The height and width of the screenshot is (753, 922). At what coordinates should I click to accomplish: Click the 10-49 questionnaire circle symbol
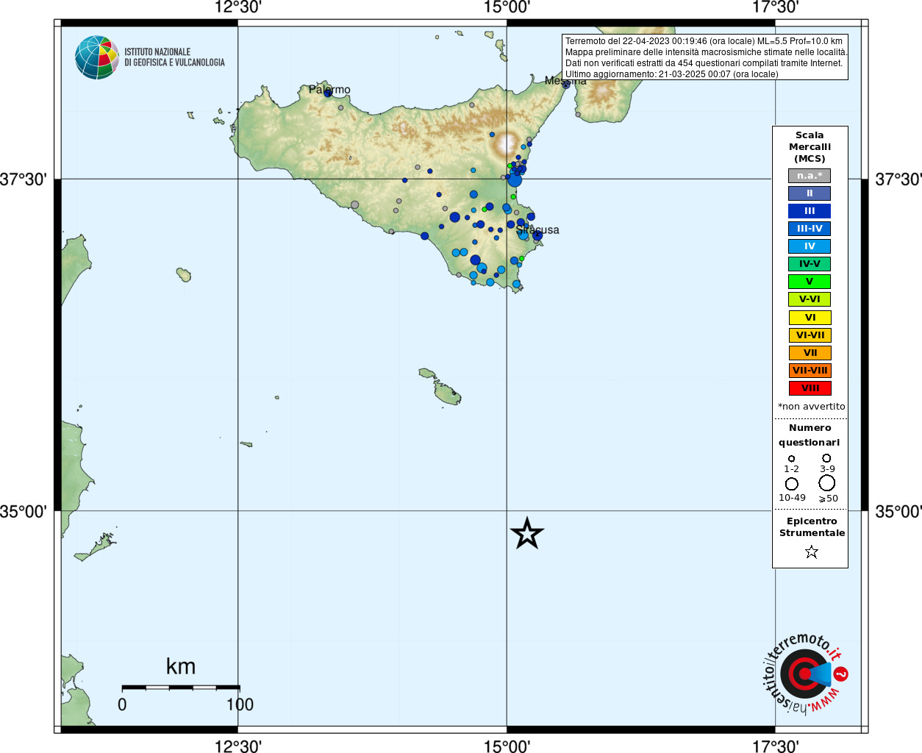pos(792,484)
